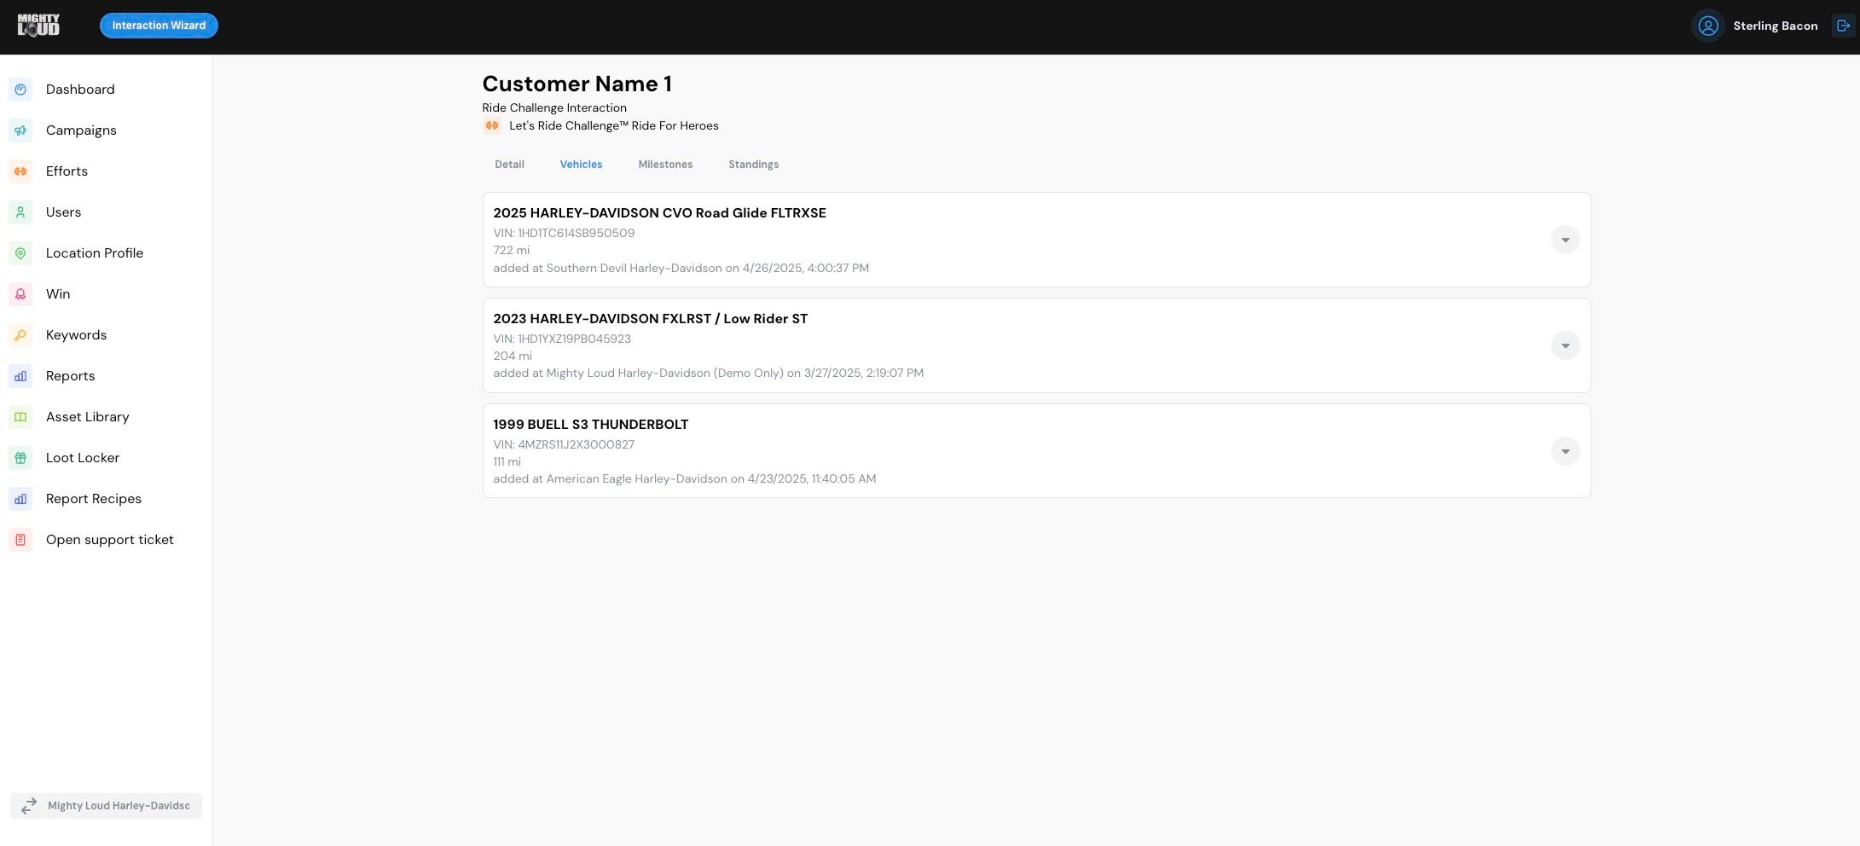Open the Win page
The image size is (1860, 846).
click(x=58, y=294)
